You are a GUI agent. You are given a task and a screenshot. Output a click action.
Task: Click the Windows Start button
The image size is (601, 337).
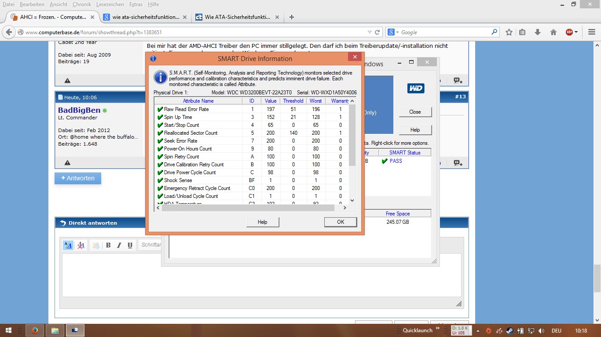pos(9,330)
